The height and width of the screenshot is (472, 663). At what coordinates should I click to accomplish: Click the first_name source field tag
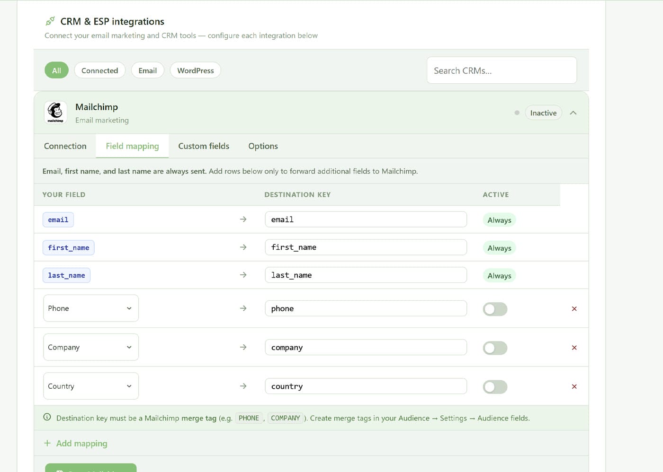[69, 247]
